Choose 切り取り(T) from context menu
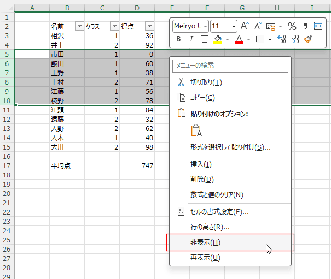Image resolution: width=331 pixels, height=279 pixels. [x=230, y=82]
